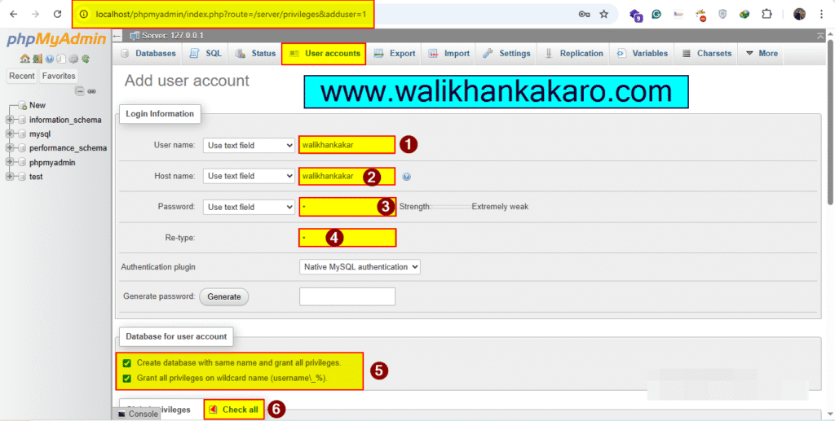The width and height of the screenshot is (835, 421).
Task: Click the Re-type password field
Action: pos(347,238)
